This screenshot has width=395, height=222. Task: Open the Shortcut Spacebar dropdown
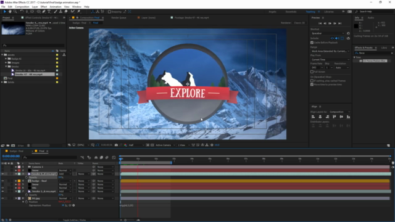(x=328, y=33)
